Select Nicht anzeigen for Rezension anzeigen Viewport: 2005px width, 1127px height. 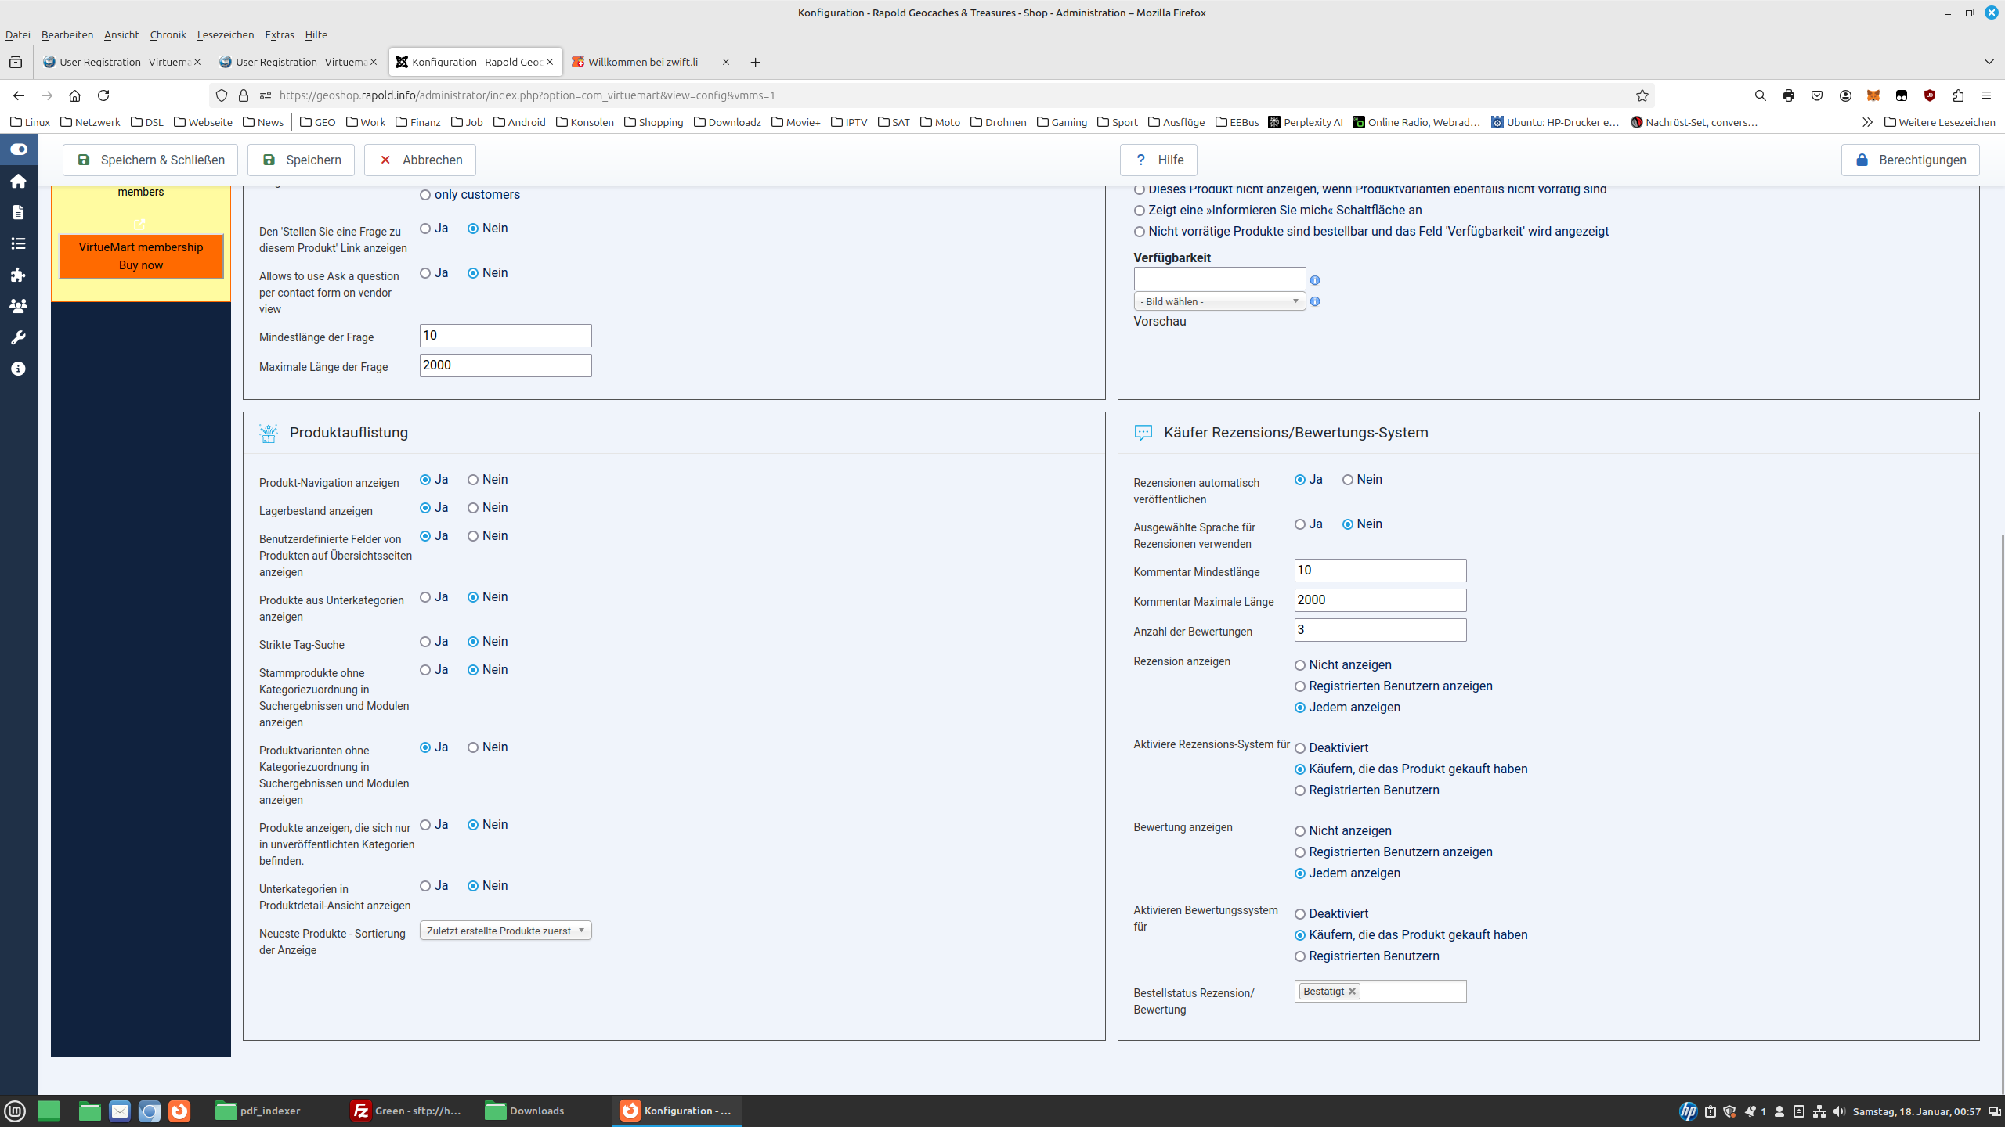tap(1300, 665)
